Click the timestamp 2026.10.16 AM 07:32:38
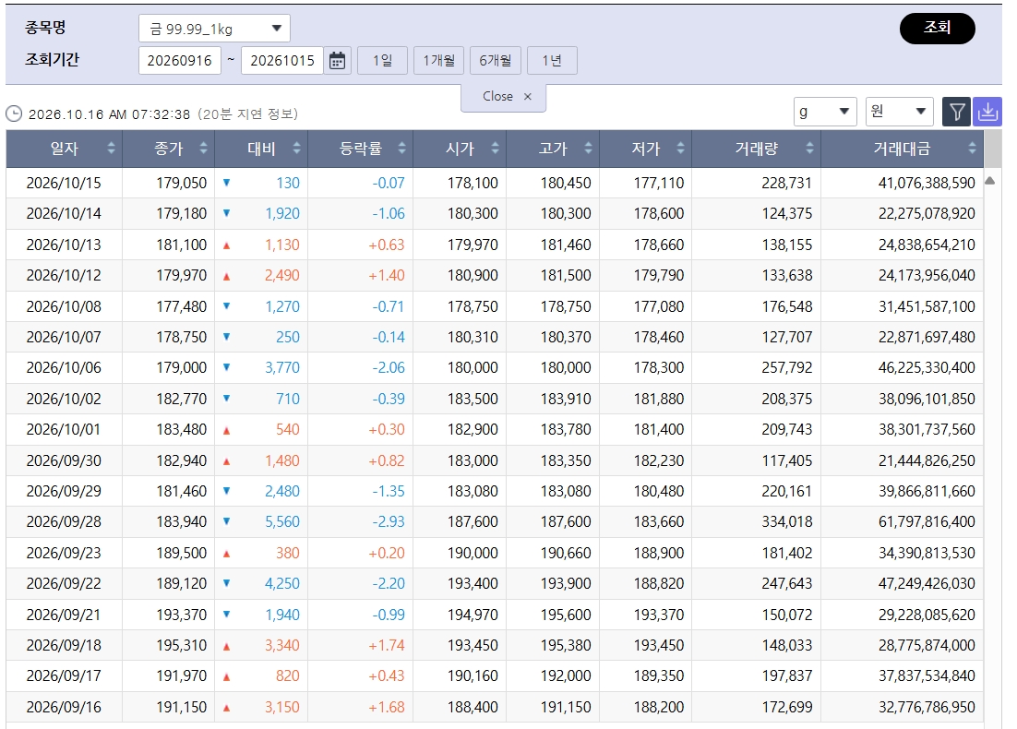The width and height of the screenshot is (1017, 729). tap(110, 114)
